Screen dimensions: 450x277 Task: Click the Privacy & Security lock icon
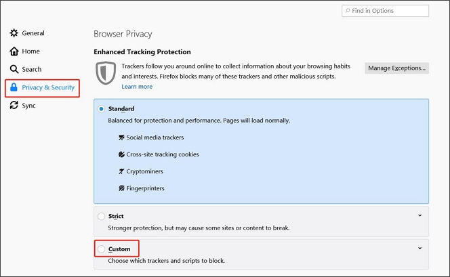coord(14,87)
